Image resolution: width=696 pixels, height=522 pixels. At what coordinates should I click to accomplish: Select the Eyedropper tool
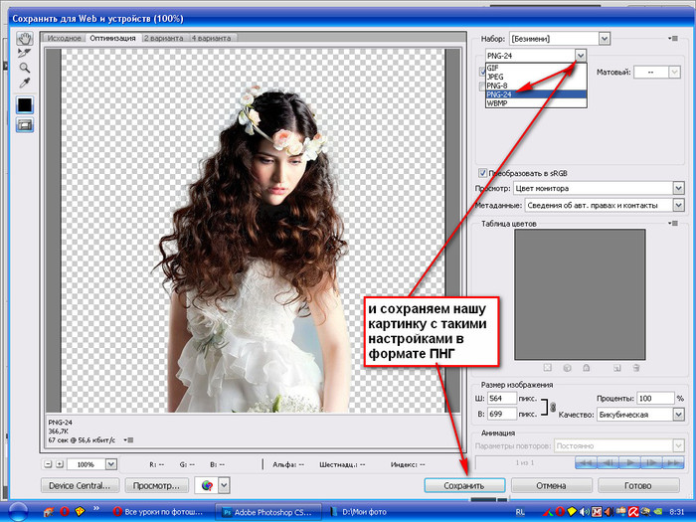25,83
